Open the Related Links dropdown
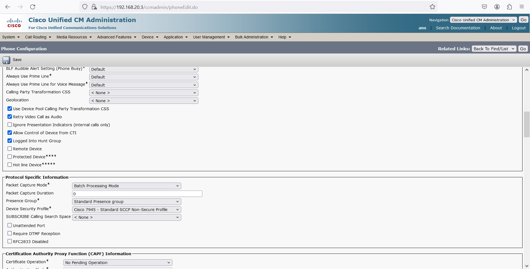 [x=494, y=49]
